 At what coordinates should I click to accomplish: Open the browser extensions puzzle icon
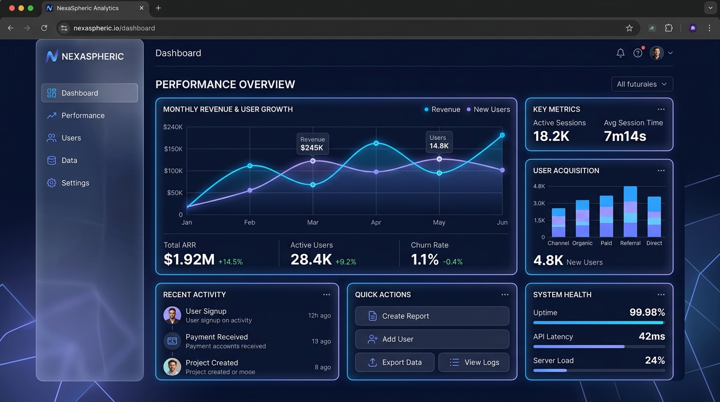coord(669,28)
